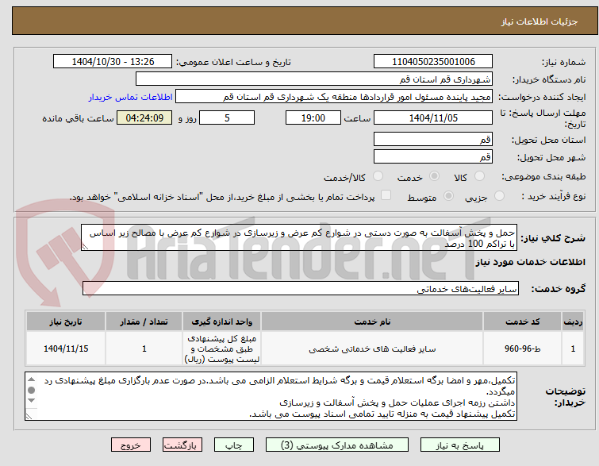Screen dimensions: 599x466
Task: Select the متوسط purchase type radio
Action: [x=448, y=196]
